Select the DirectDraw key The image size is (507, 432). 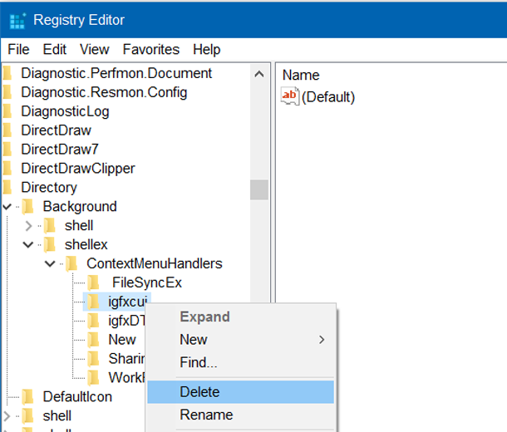click(x=56, y=130)
